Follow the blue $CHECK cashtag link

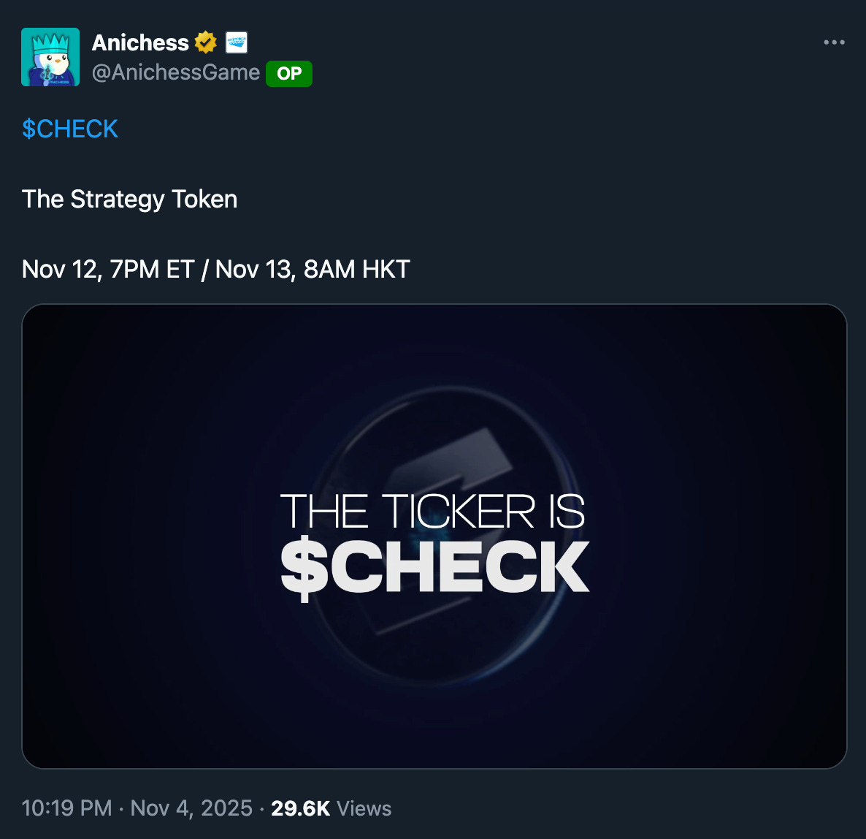tap(69, 129)
